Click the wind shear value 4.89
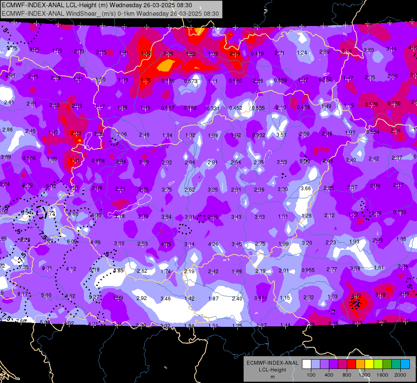 pyautogui.click(x=95, y=242)
